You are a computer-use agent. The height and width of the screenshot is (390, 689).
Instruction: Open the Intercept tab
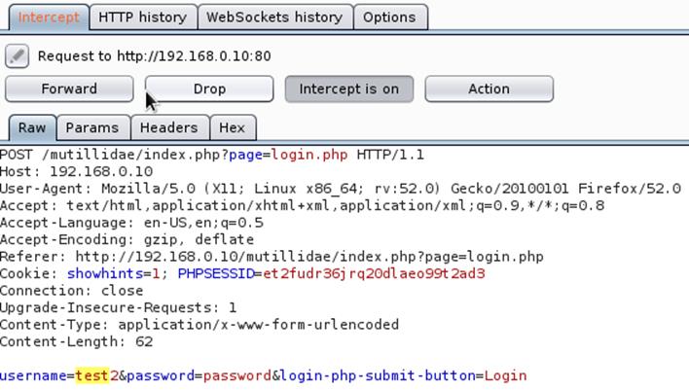coord(48,17)
